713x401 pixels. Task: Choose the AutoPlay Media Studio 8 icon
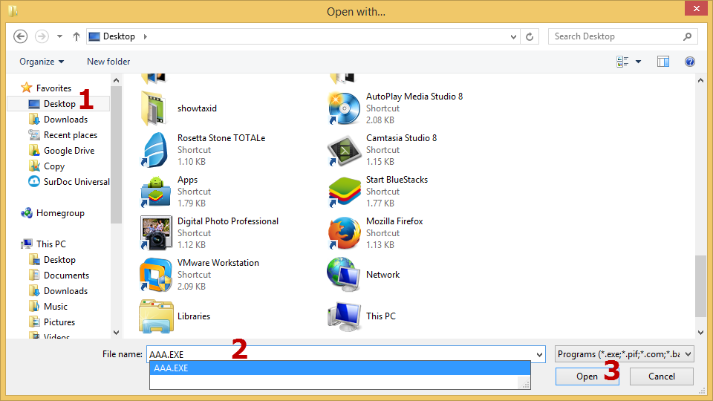coord(345,108)
